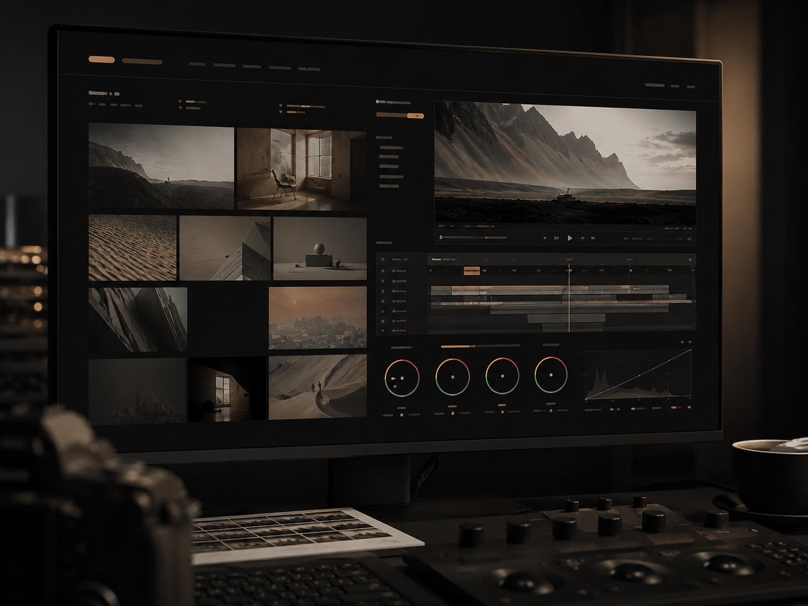Click the slider knob below the fourth color wheel
808x606 pixels.
[551, 411]
